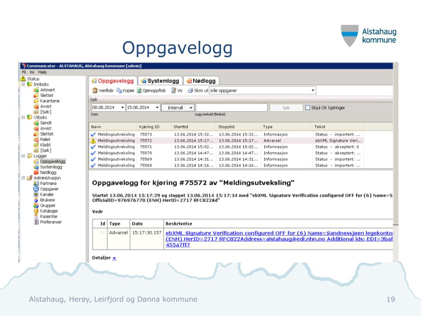This screenshot has height=316, width=421.
Task: Select Nødlogg in the tree
Action: 45,172
